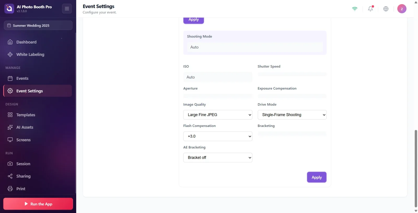
Task: Open the Summer Wedding 2025 event selector
Action: 38,26
